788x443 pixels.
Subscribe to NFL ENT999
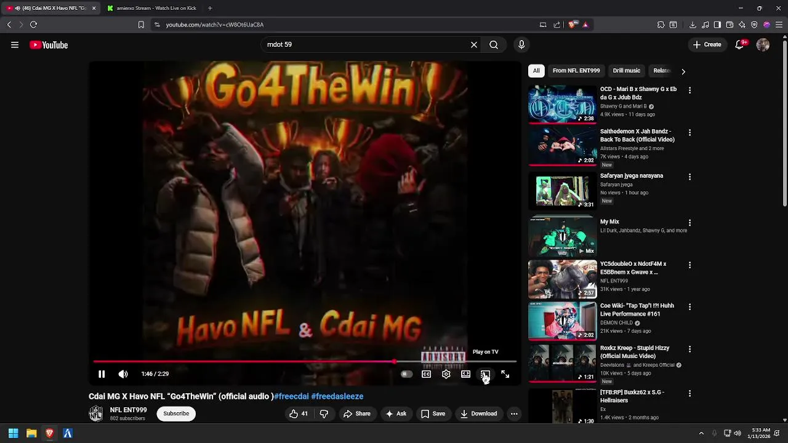(176, 413)
